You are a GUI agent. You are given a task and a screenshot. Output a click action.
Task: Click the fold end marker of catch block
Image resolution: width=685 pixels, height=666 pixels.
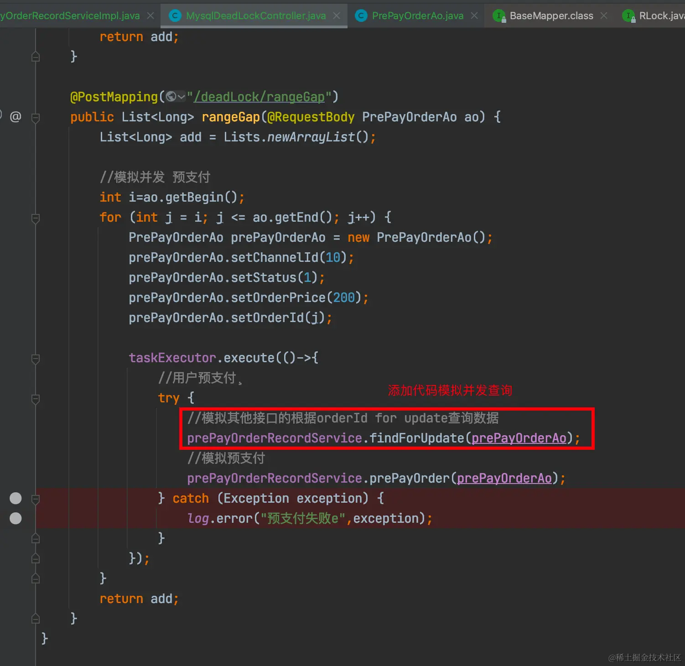[36, 538]
